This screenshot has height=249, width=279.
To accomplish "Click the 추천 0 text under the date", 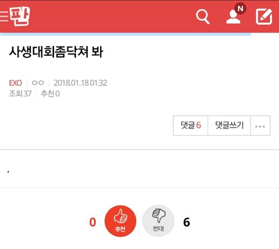I will point(50,93).
